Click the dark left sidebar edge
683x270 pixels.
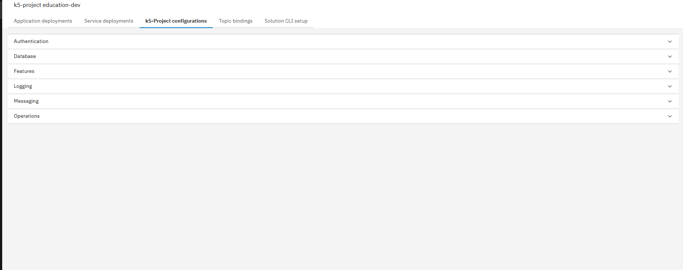pyautogui.click(x=1, y=146)
